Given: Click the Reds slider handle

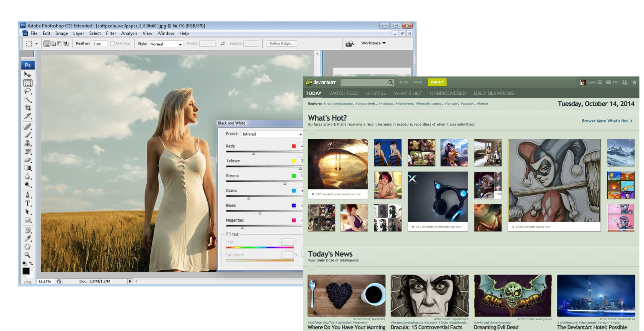Looking at the screenshot, I should pos(254,154).
